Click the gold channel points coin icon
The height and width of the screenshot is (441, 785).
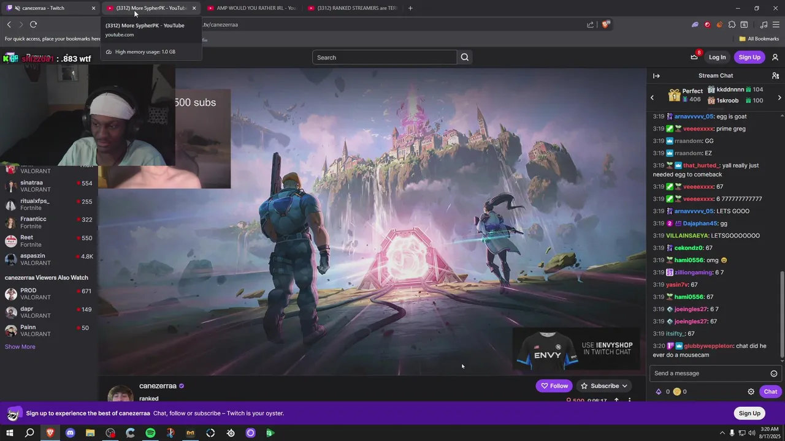point(676,391)
